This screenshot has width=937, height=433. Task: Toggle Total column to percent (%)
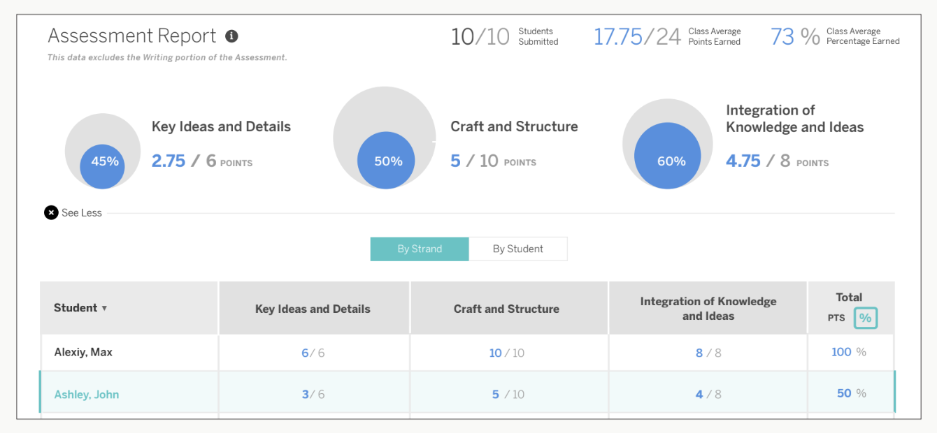[865, 318]
